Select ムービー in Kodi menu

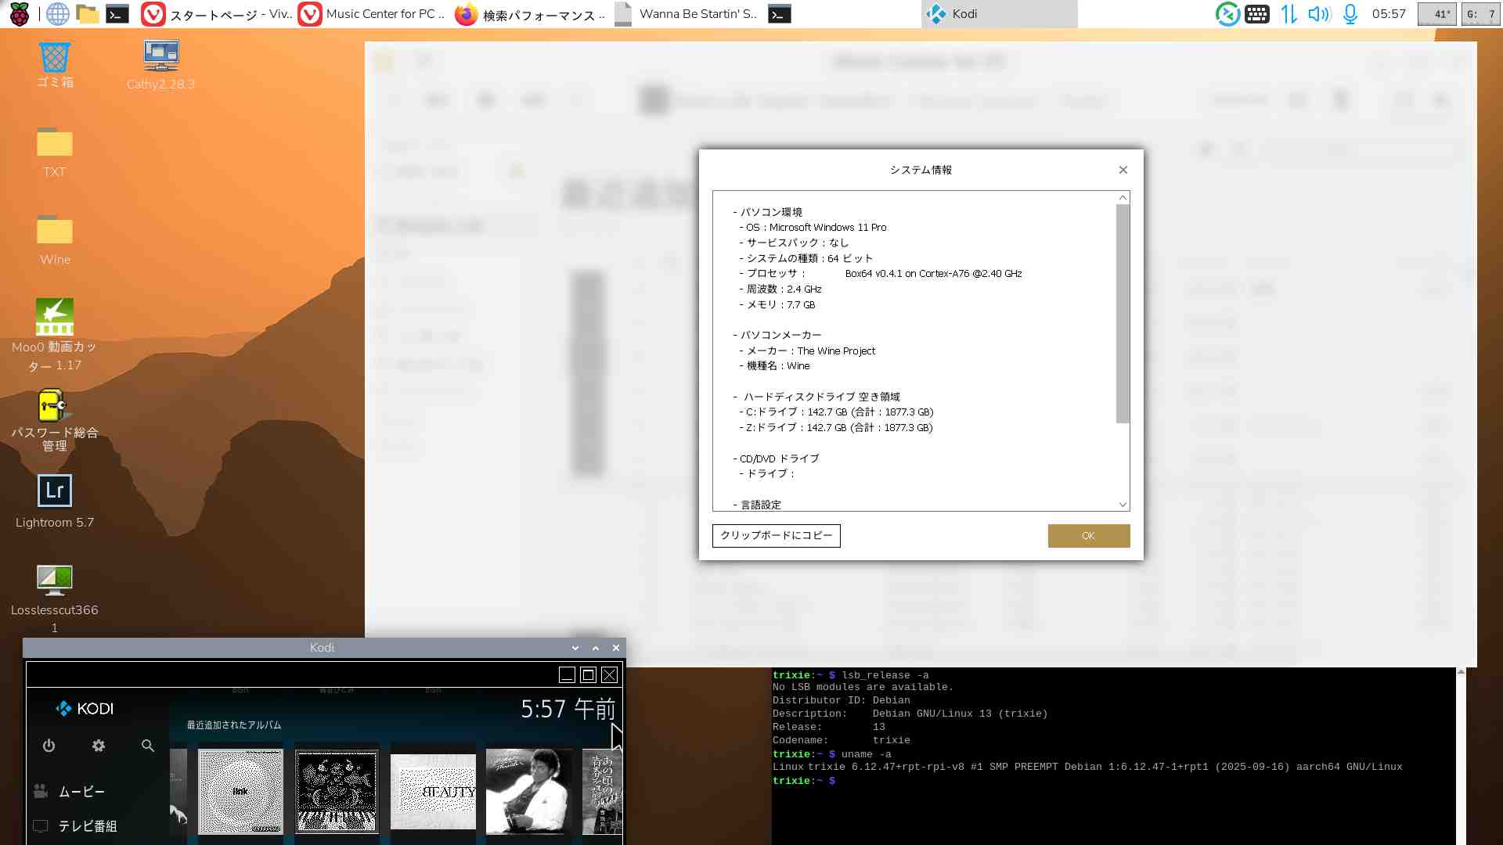pyautogui.click(x=81, y=791)
